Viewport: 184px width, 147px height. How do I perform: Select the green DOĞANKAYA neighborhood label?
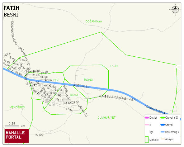[x=94, y=21]
